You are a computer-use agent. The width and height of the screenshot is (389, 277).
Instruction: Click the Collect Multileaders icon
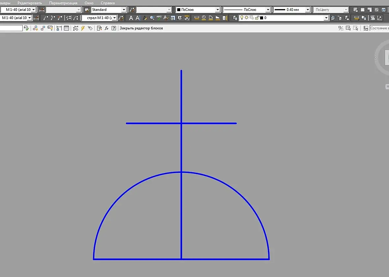76,18
